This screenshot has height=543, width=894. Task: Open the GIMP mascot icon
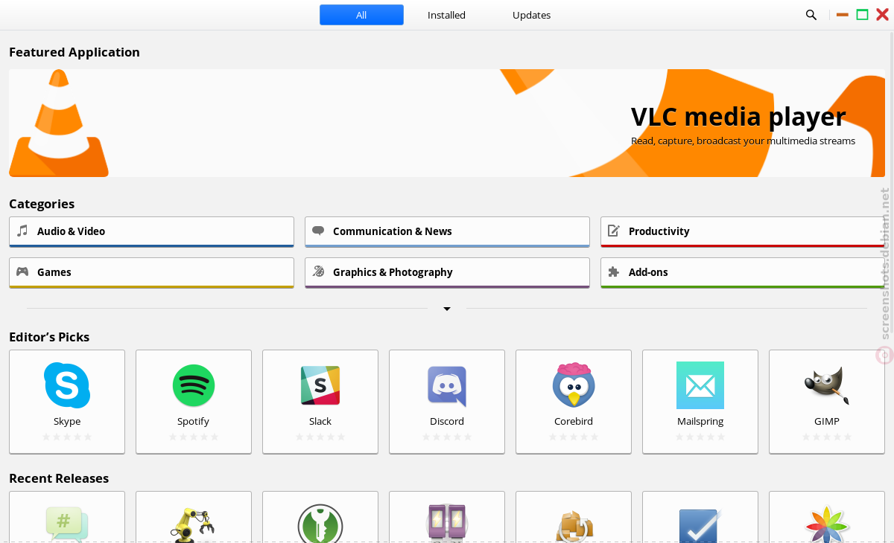click(x=827, y=385)
